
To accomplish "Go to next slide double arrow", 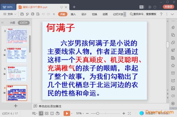I will (x=168, y=98).
